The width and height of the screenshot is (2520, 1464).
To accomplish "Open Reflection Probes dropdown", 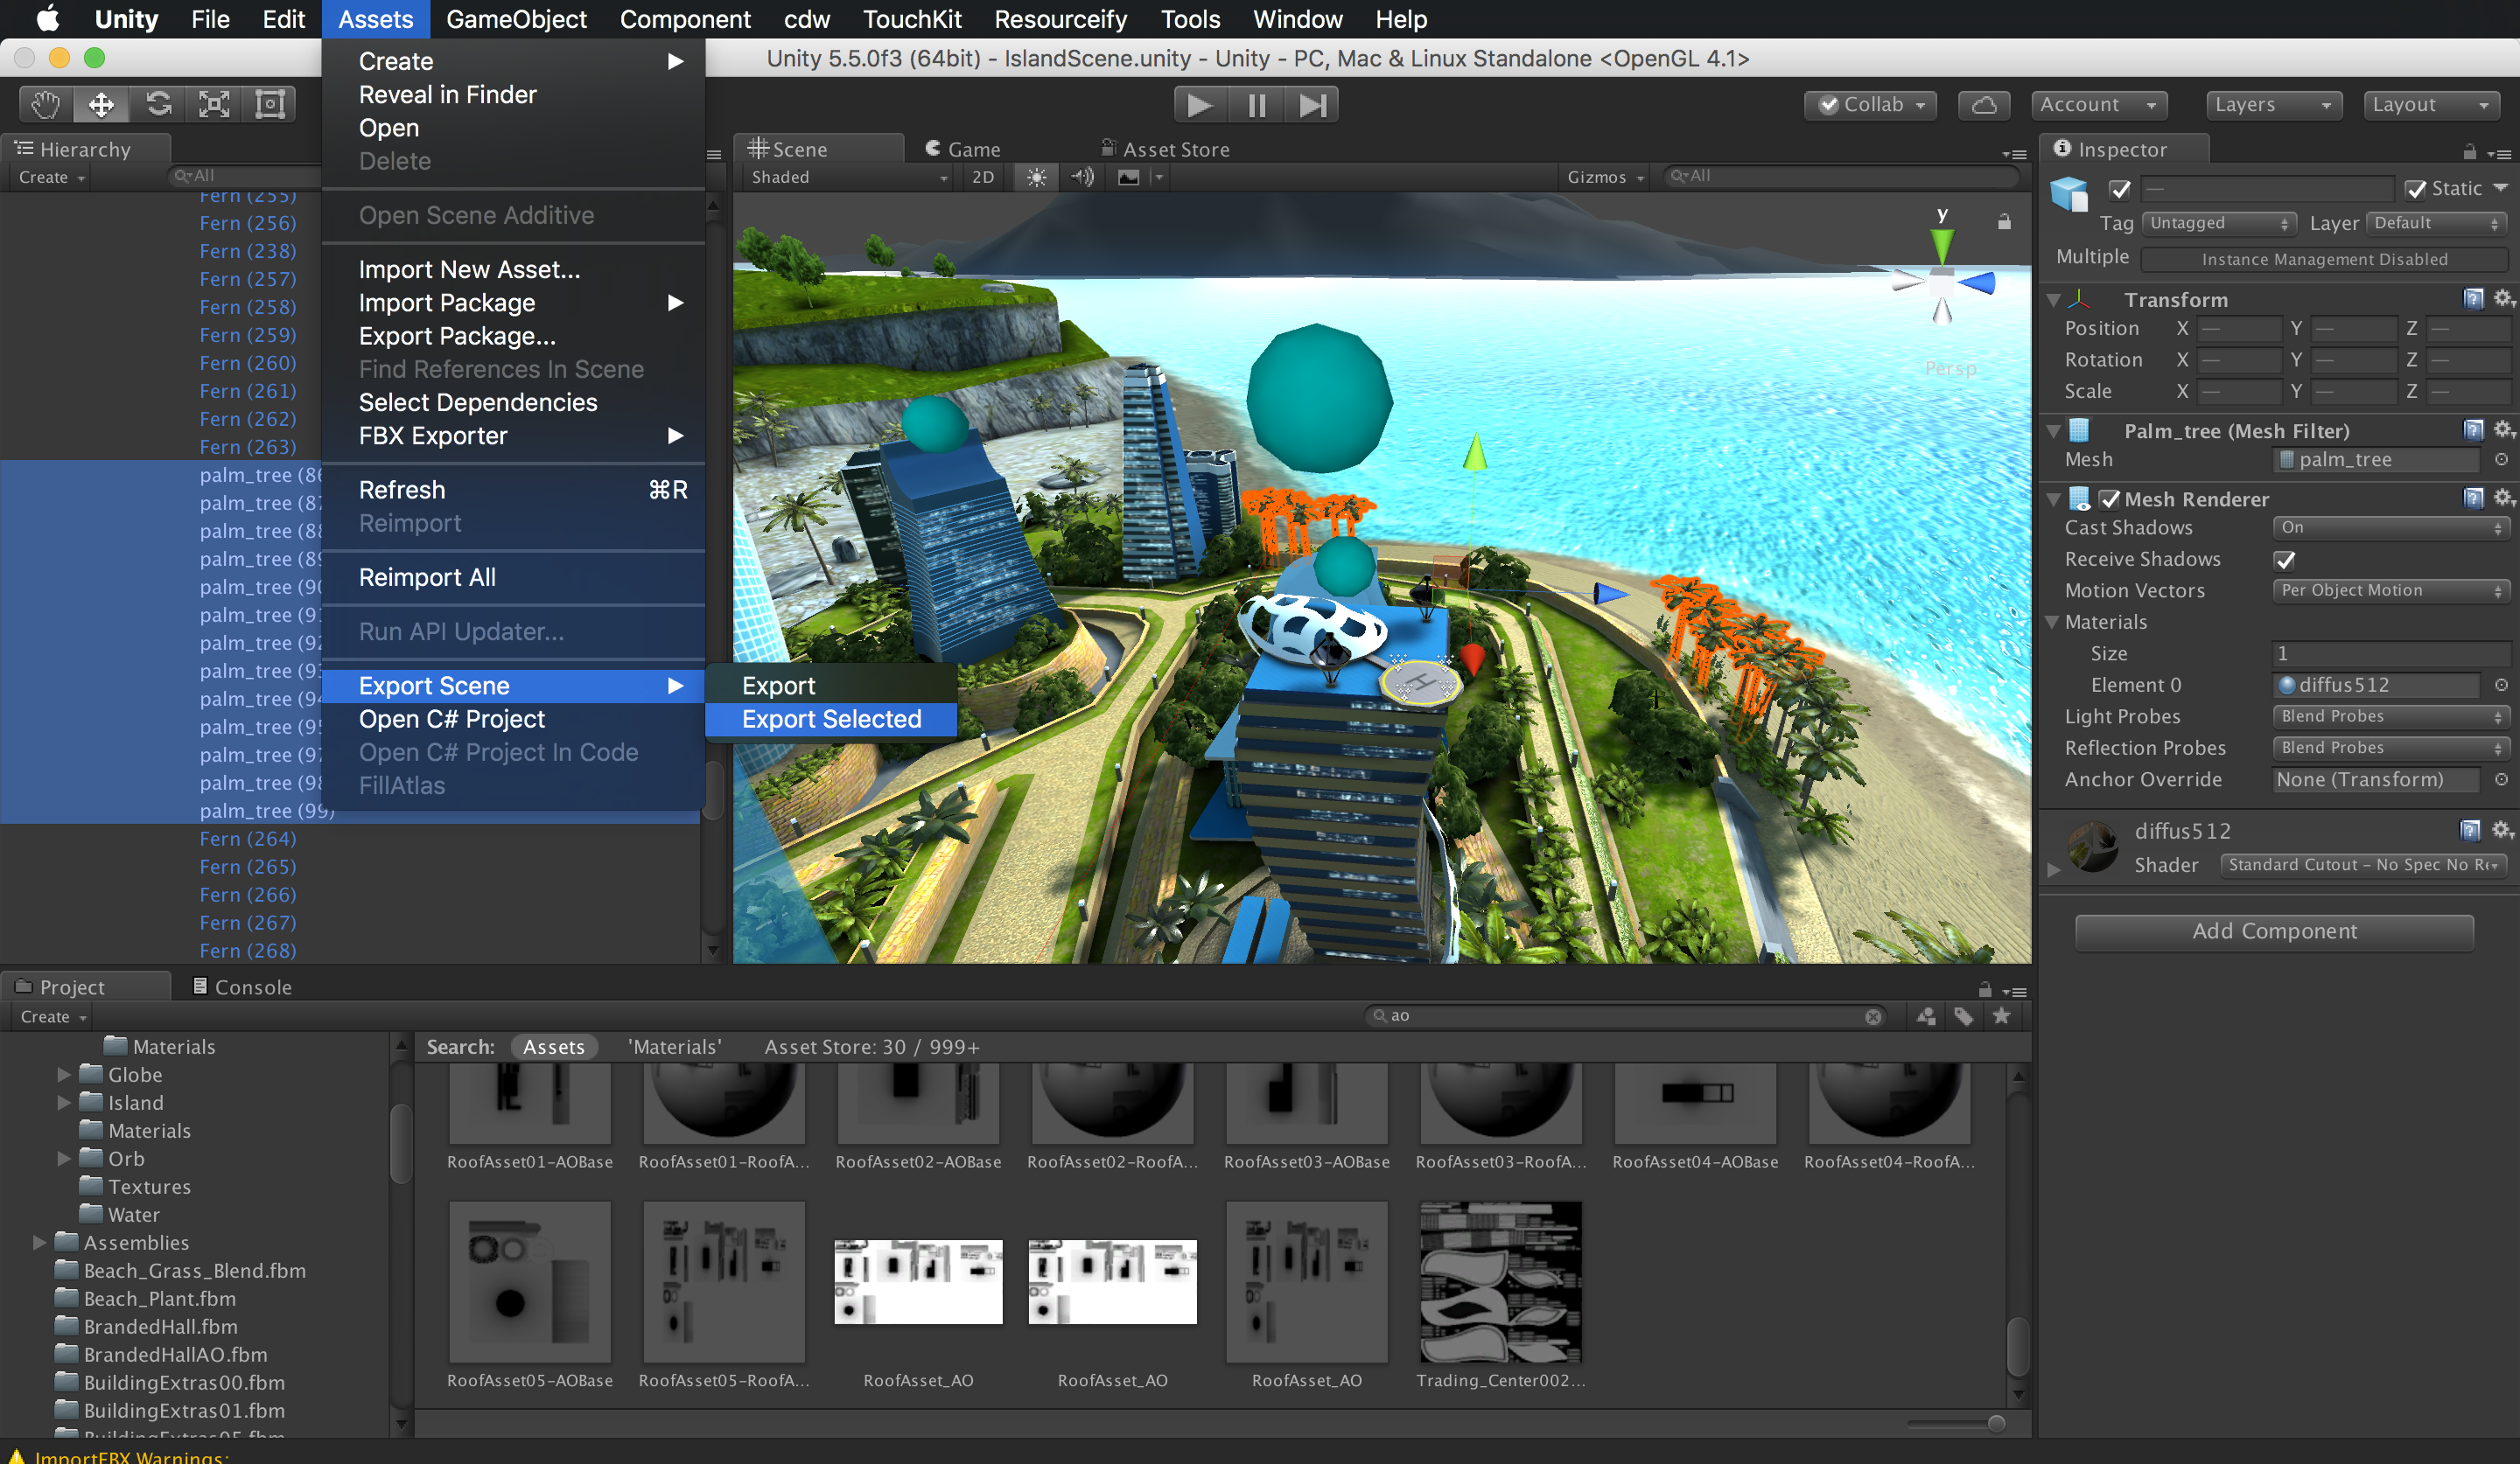I will click(x=2390, y=748).
